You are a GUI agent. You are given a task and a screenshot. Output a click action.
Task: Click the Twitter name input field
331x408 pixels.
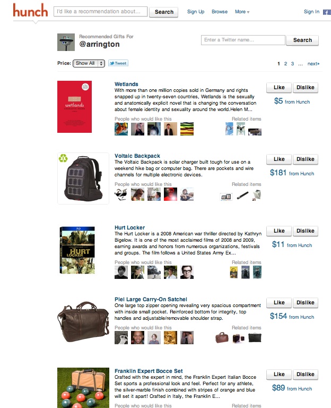[243, 40]
